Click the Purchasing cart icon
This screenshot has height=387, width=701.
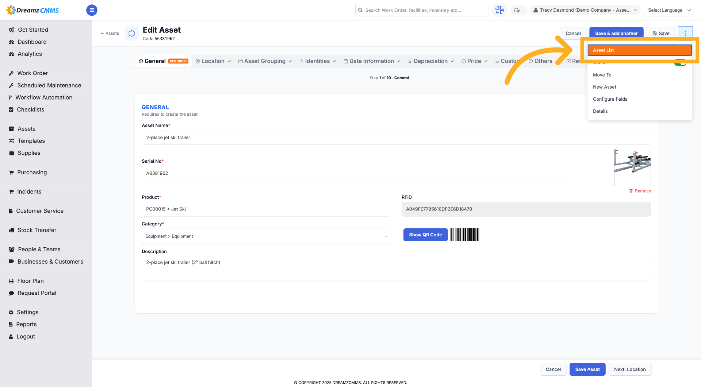[11, 173]
